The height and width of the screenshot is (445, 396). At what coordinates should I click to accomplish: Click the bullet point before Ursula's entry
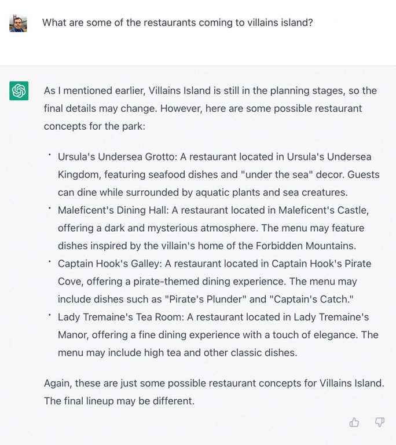point(50,155)
